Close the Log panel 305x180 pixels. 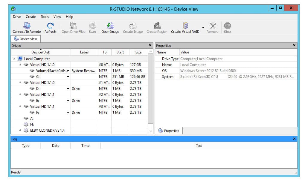294,139
